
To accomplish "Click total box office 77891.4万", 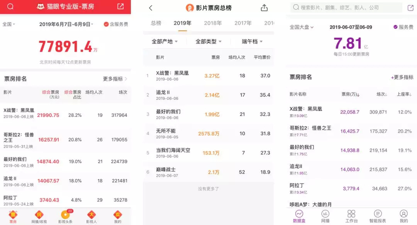I will pyautogui.click(x=68, y=47).
